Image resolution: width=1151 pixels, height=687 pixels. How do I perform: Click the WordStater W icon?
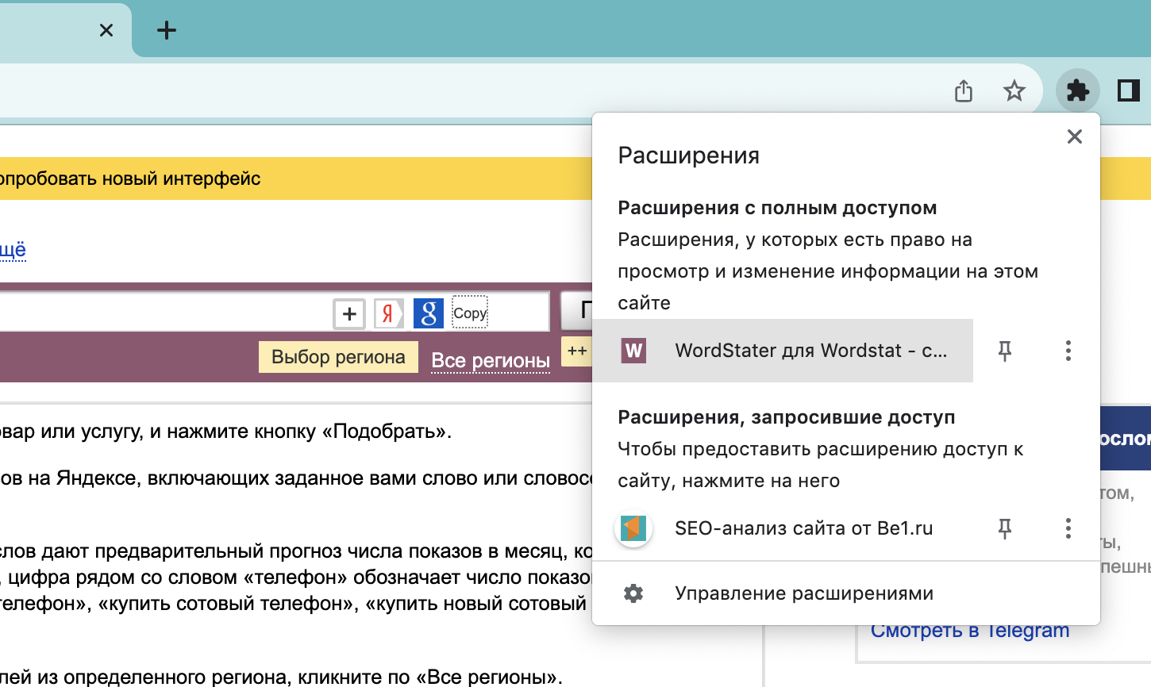(x=633, y=351)
